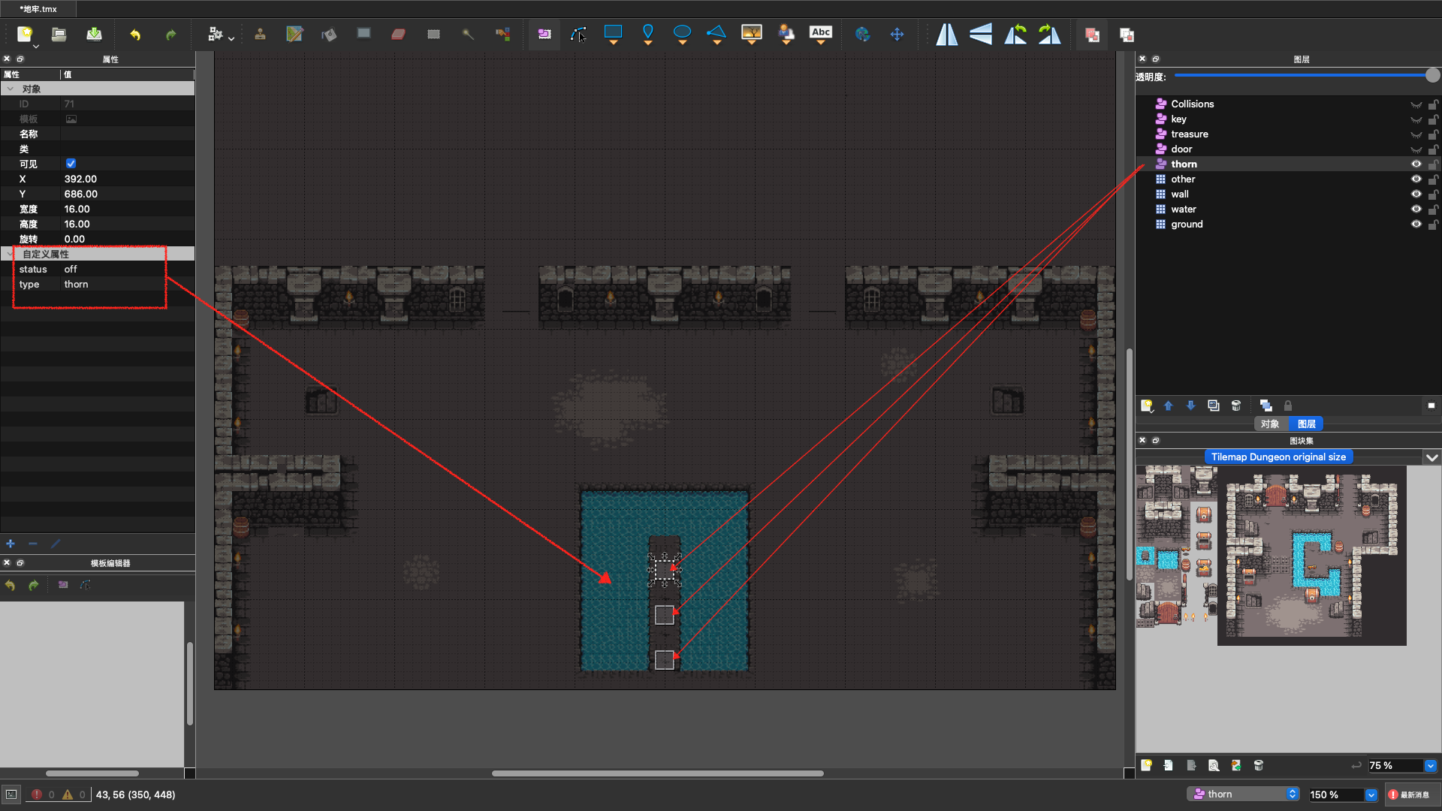Redo the action in main toolbar
The image size is (1442, 811).
pos(170,35)
